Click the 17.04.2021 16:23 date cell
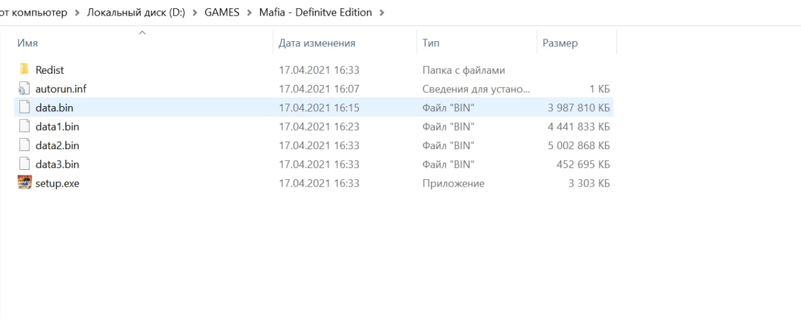This screenshot has height=319, width=801. coord(319,126)
